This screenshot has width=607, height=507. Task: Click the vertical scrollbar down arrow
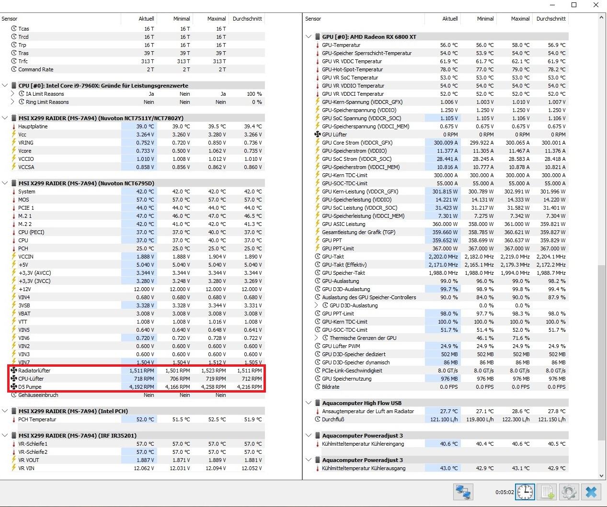602,476
